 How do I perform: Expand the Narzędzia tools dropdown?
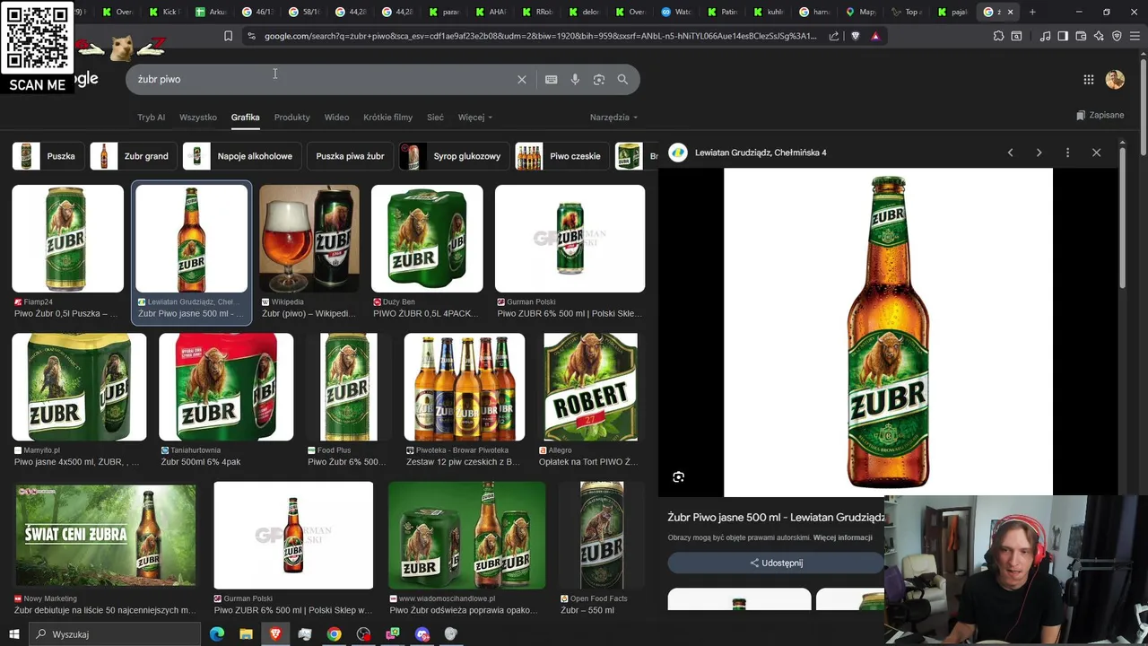coord(613,117)
